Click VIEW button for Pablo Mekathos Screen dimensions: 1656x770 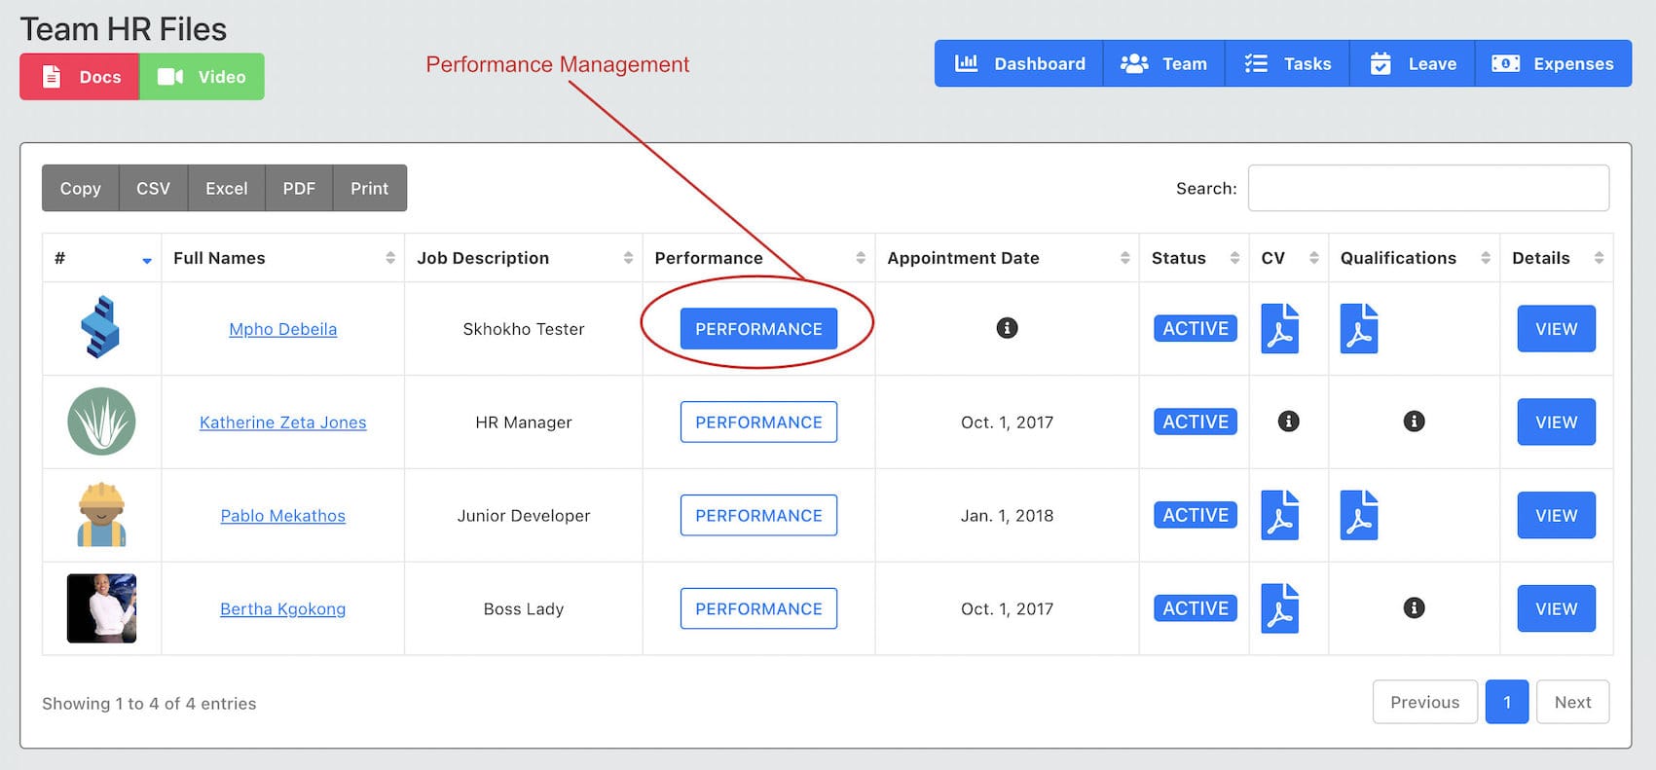(1557, 516)
